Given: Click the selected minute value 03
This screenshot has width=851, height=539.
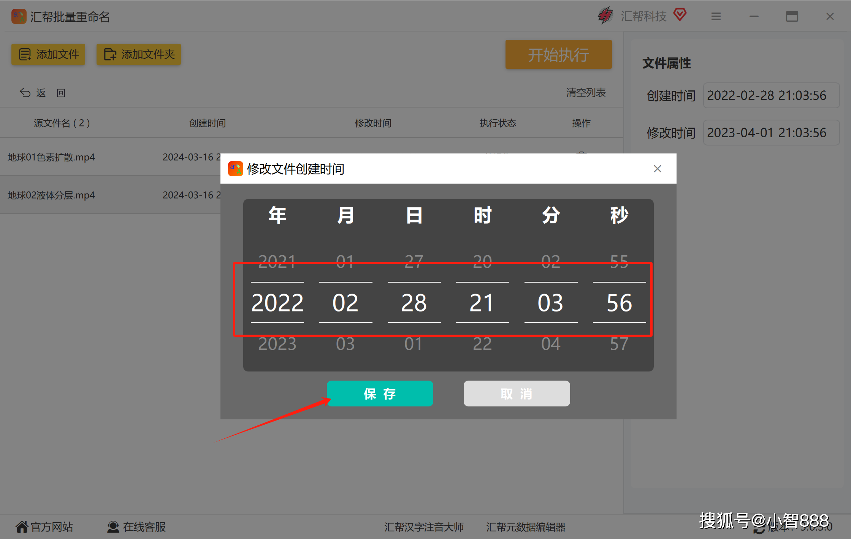Looking at the screenshot, I should [x=551, y=303].
